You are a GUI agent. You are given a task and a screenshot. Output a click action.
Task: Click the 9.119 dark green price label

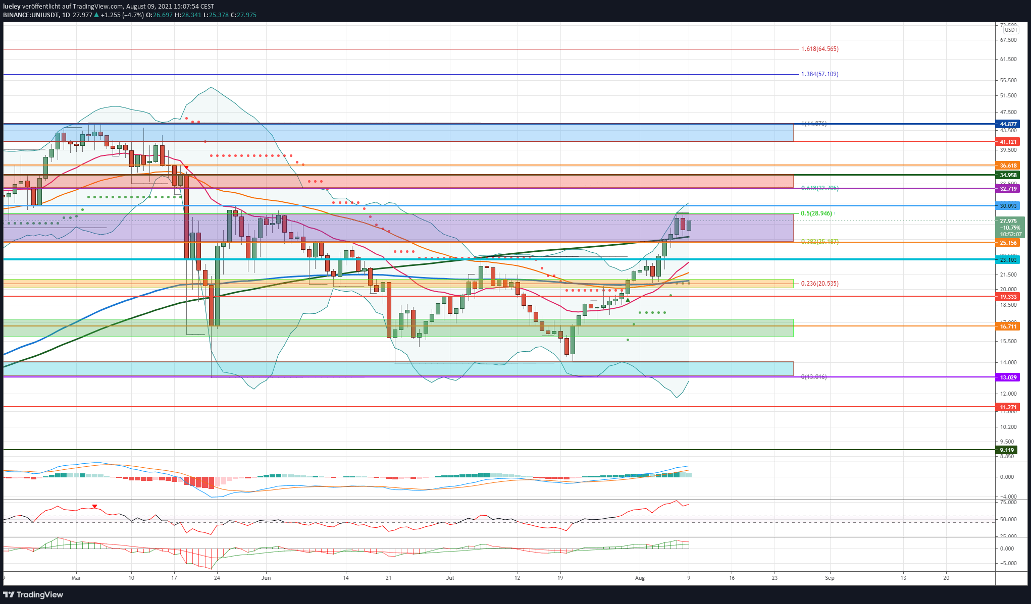(1007, 450)
